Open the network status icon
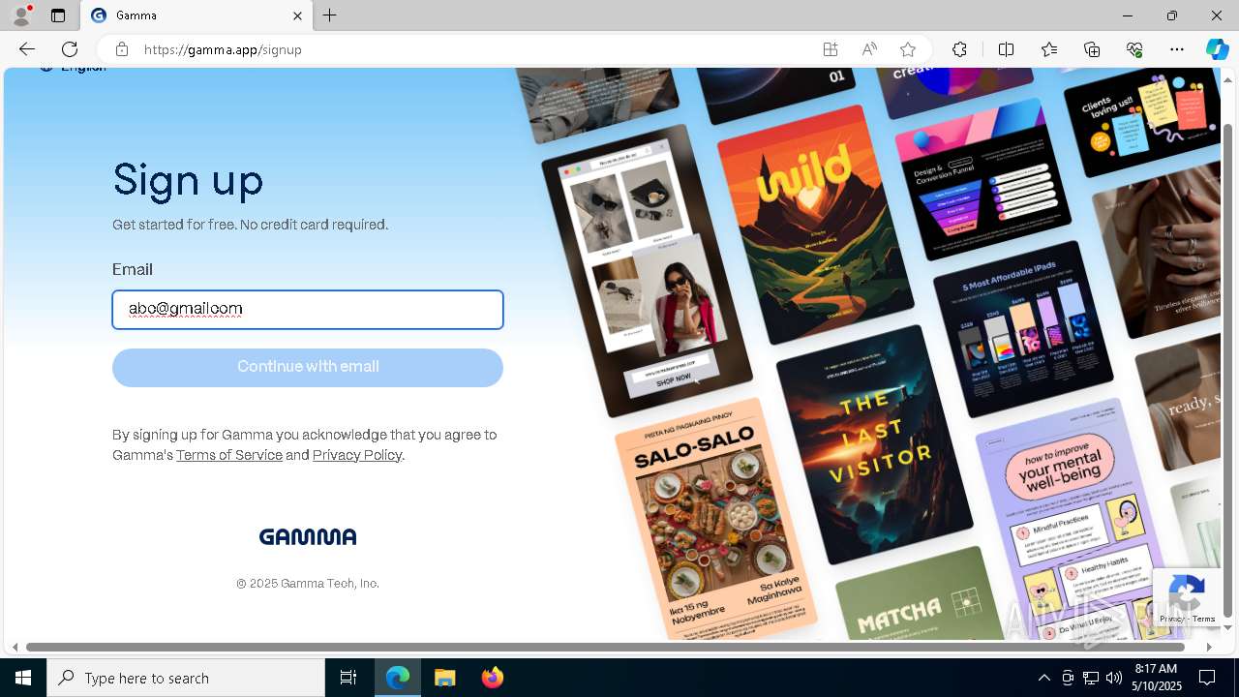 [1090, 678]
